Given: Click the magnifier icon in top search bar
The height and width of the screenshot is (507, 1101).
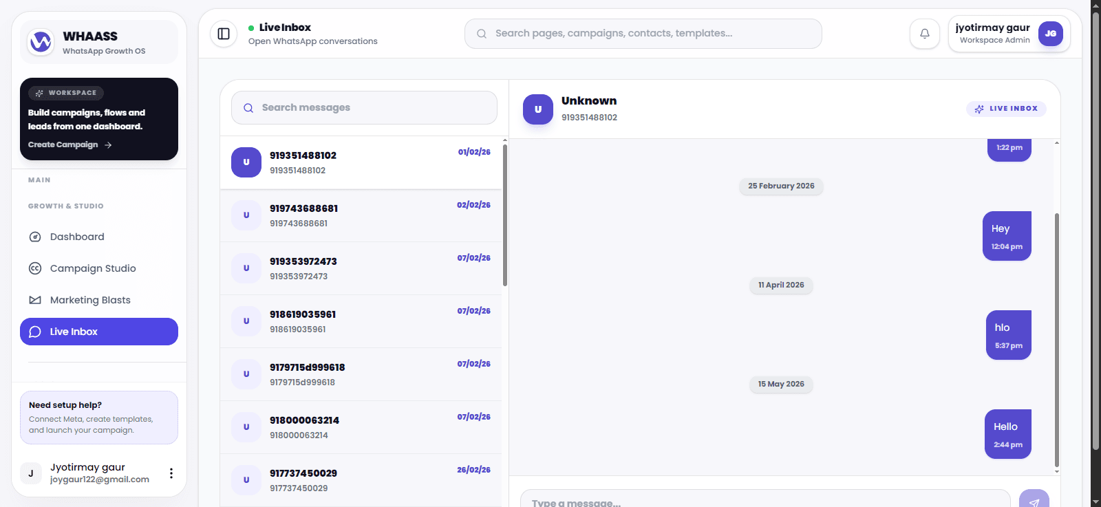Looking at the screenshot, I should pyautogui.click(x=482, y=34).
